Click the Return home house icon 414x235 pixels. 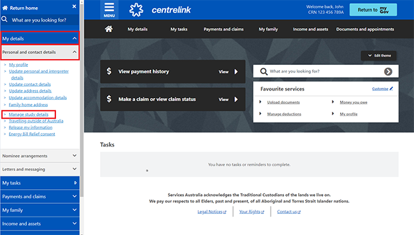[5, 8]
